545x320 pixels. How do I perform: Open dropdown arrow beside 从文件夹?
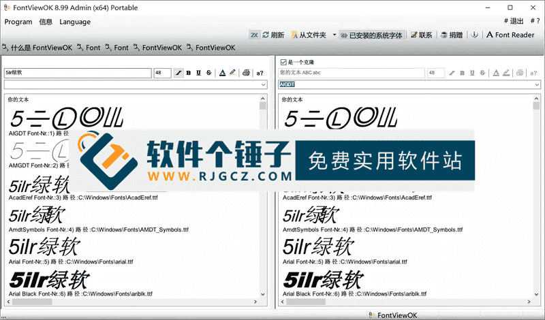tap(334, 35)
